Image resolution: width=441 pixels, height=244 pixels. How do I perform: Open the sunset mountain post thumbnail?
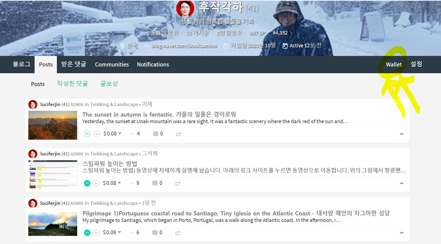click(53, 125)
